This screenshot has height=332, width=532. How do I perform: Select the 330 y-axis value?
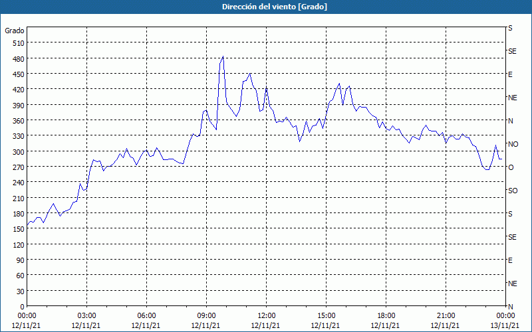coord(19,136)
